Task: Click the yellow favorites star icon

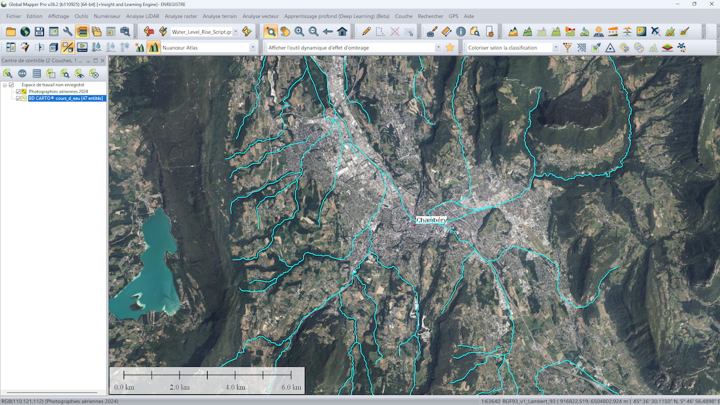Action: (x=449, y=47)
